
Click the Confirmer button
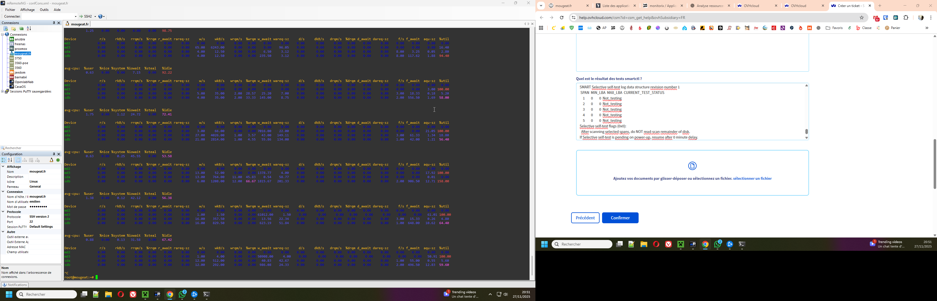620,218
